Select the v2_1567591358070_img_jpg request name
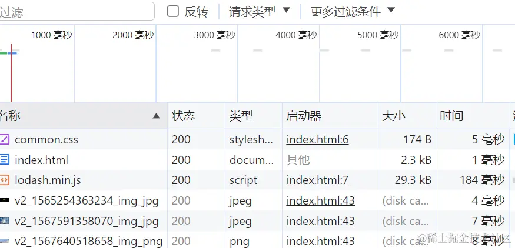Screen dimensions: 515x248 pos(87,222)
